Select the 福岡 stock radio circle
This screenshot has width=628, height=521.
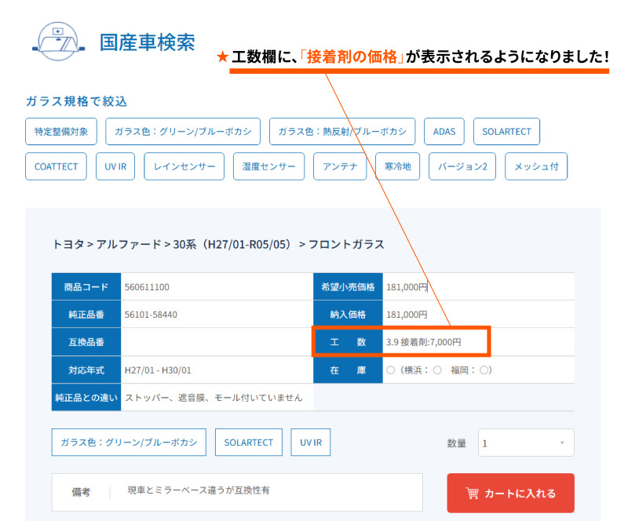484,370
